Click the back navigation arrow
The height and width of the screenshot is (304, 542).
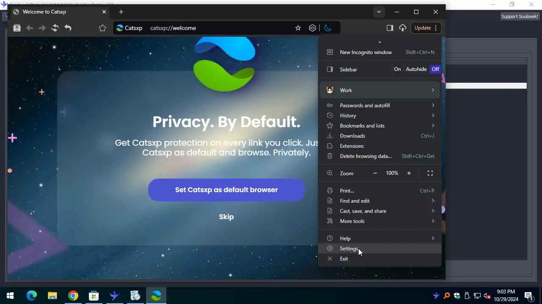tap(30, 28)
